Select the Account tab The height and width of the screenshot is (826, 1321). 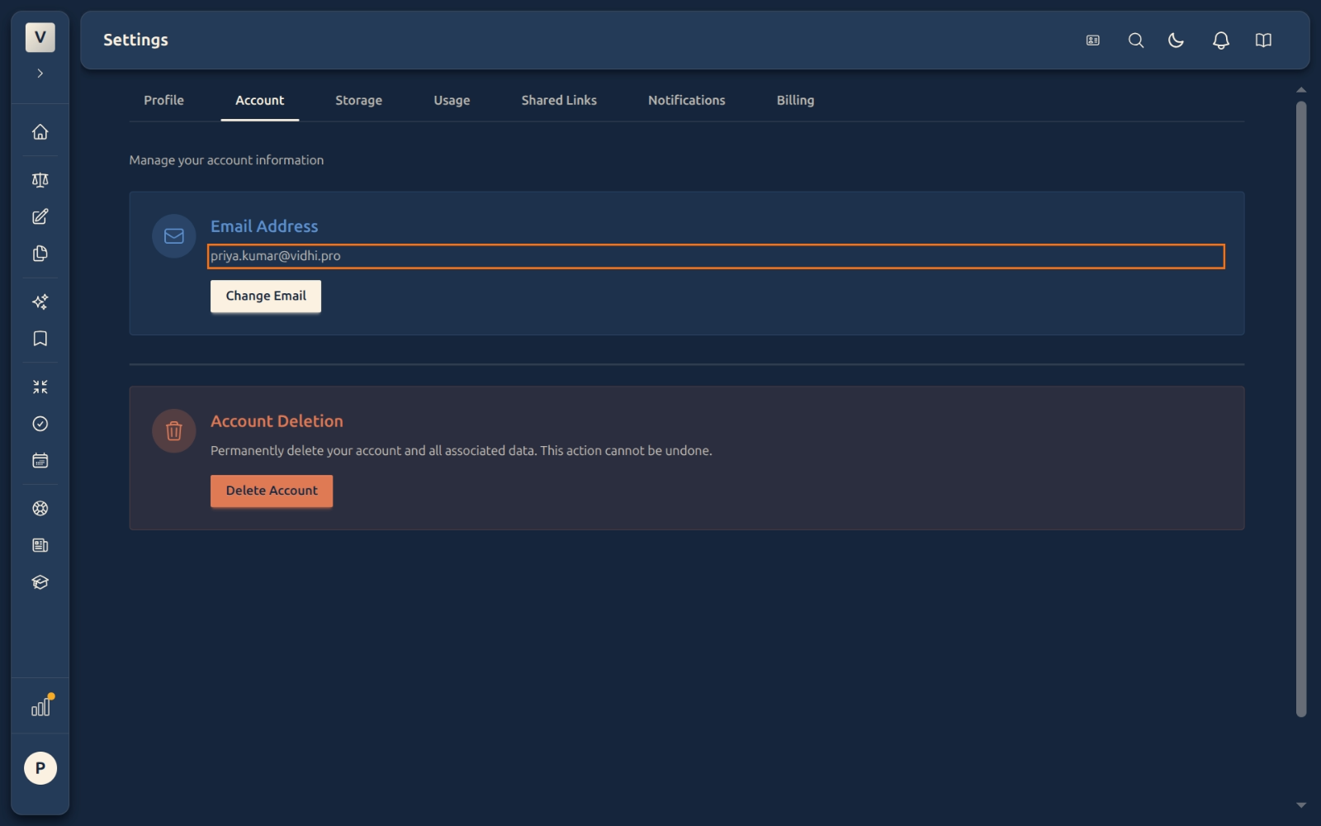259,100
